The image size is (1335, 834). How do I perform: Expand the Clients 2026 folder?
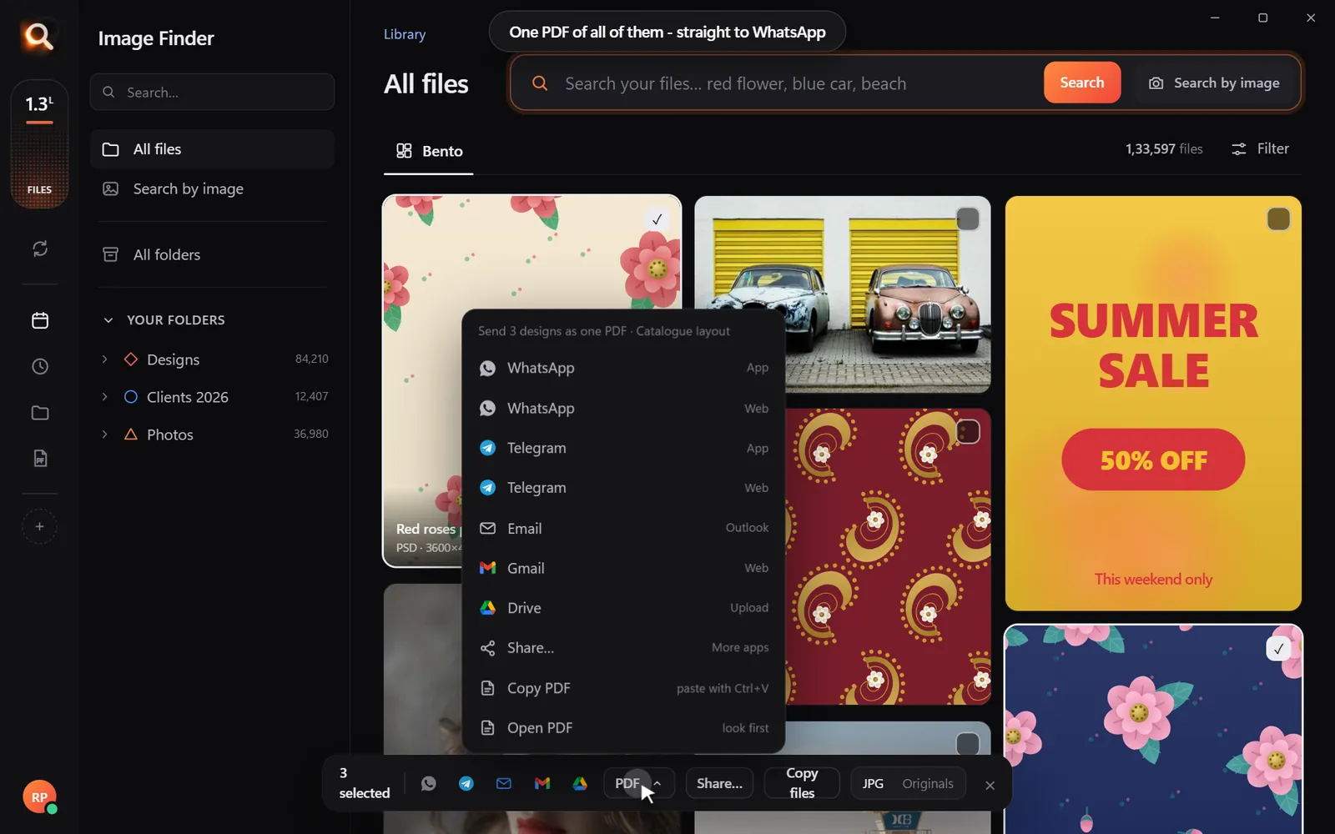(x=104, y=396)
